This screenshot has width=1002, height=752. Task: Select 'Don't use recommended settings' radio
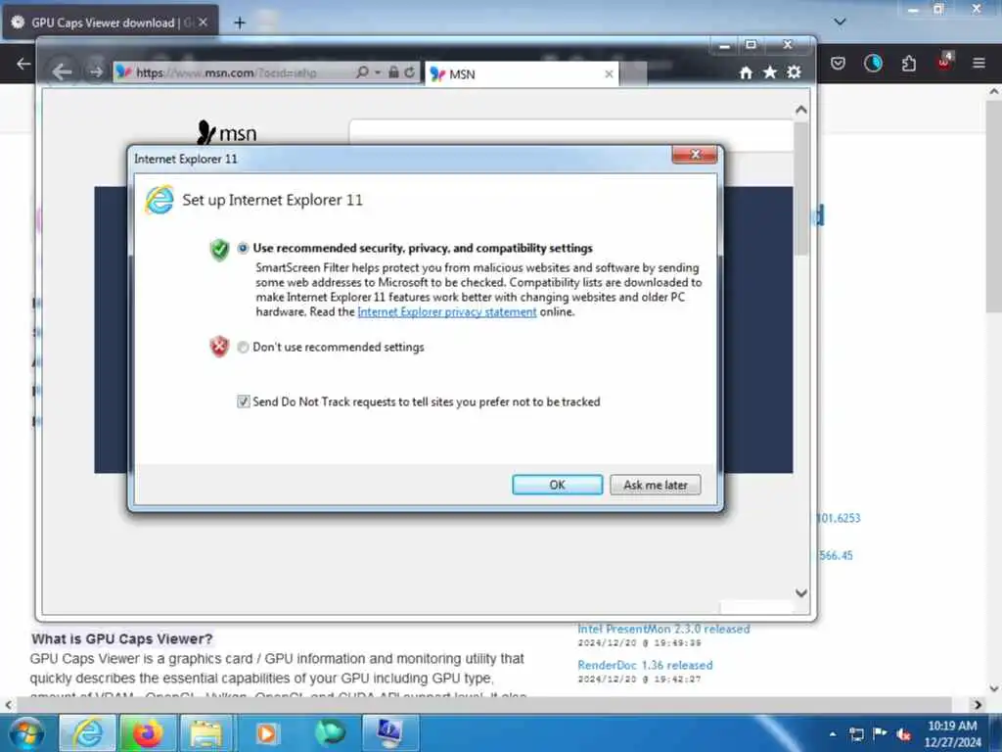coord(243,348)
